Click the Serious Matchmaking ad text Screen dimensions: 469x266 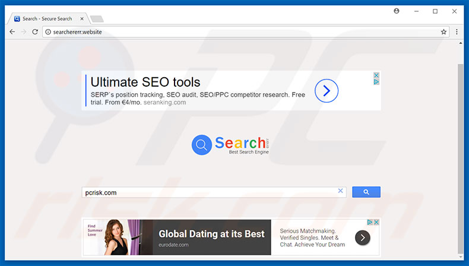click(x=312, y=238)
